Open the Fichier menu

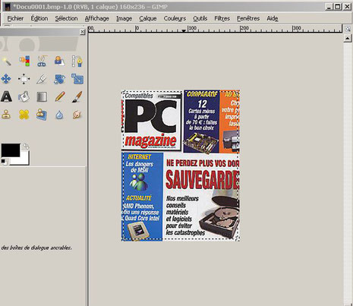(15, 18)
